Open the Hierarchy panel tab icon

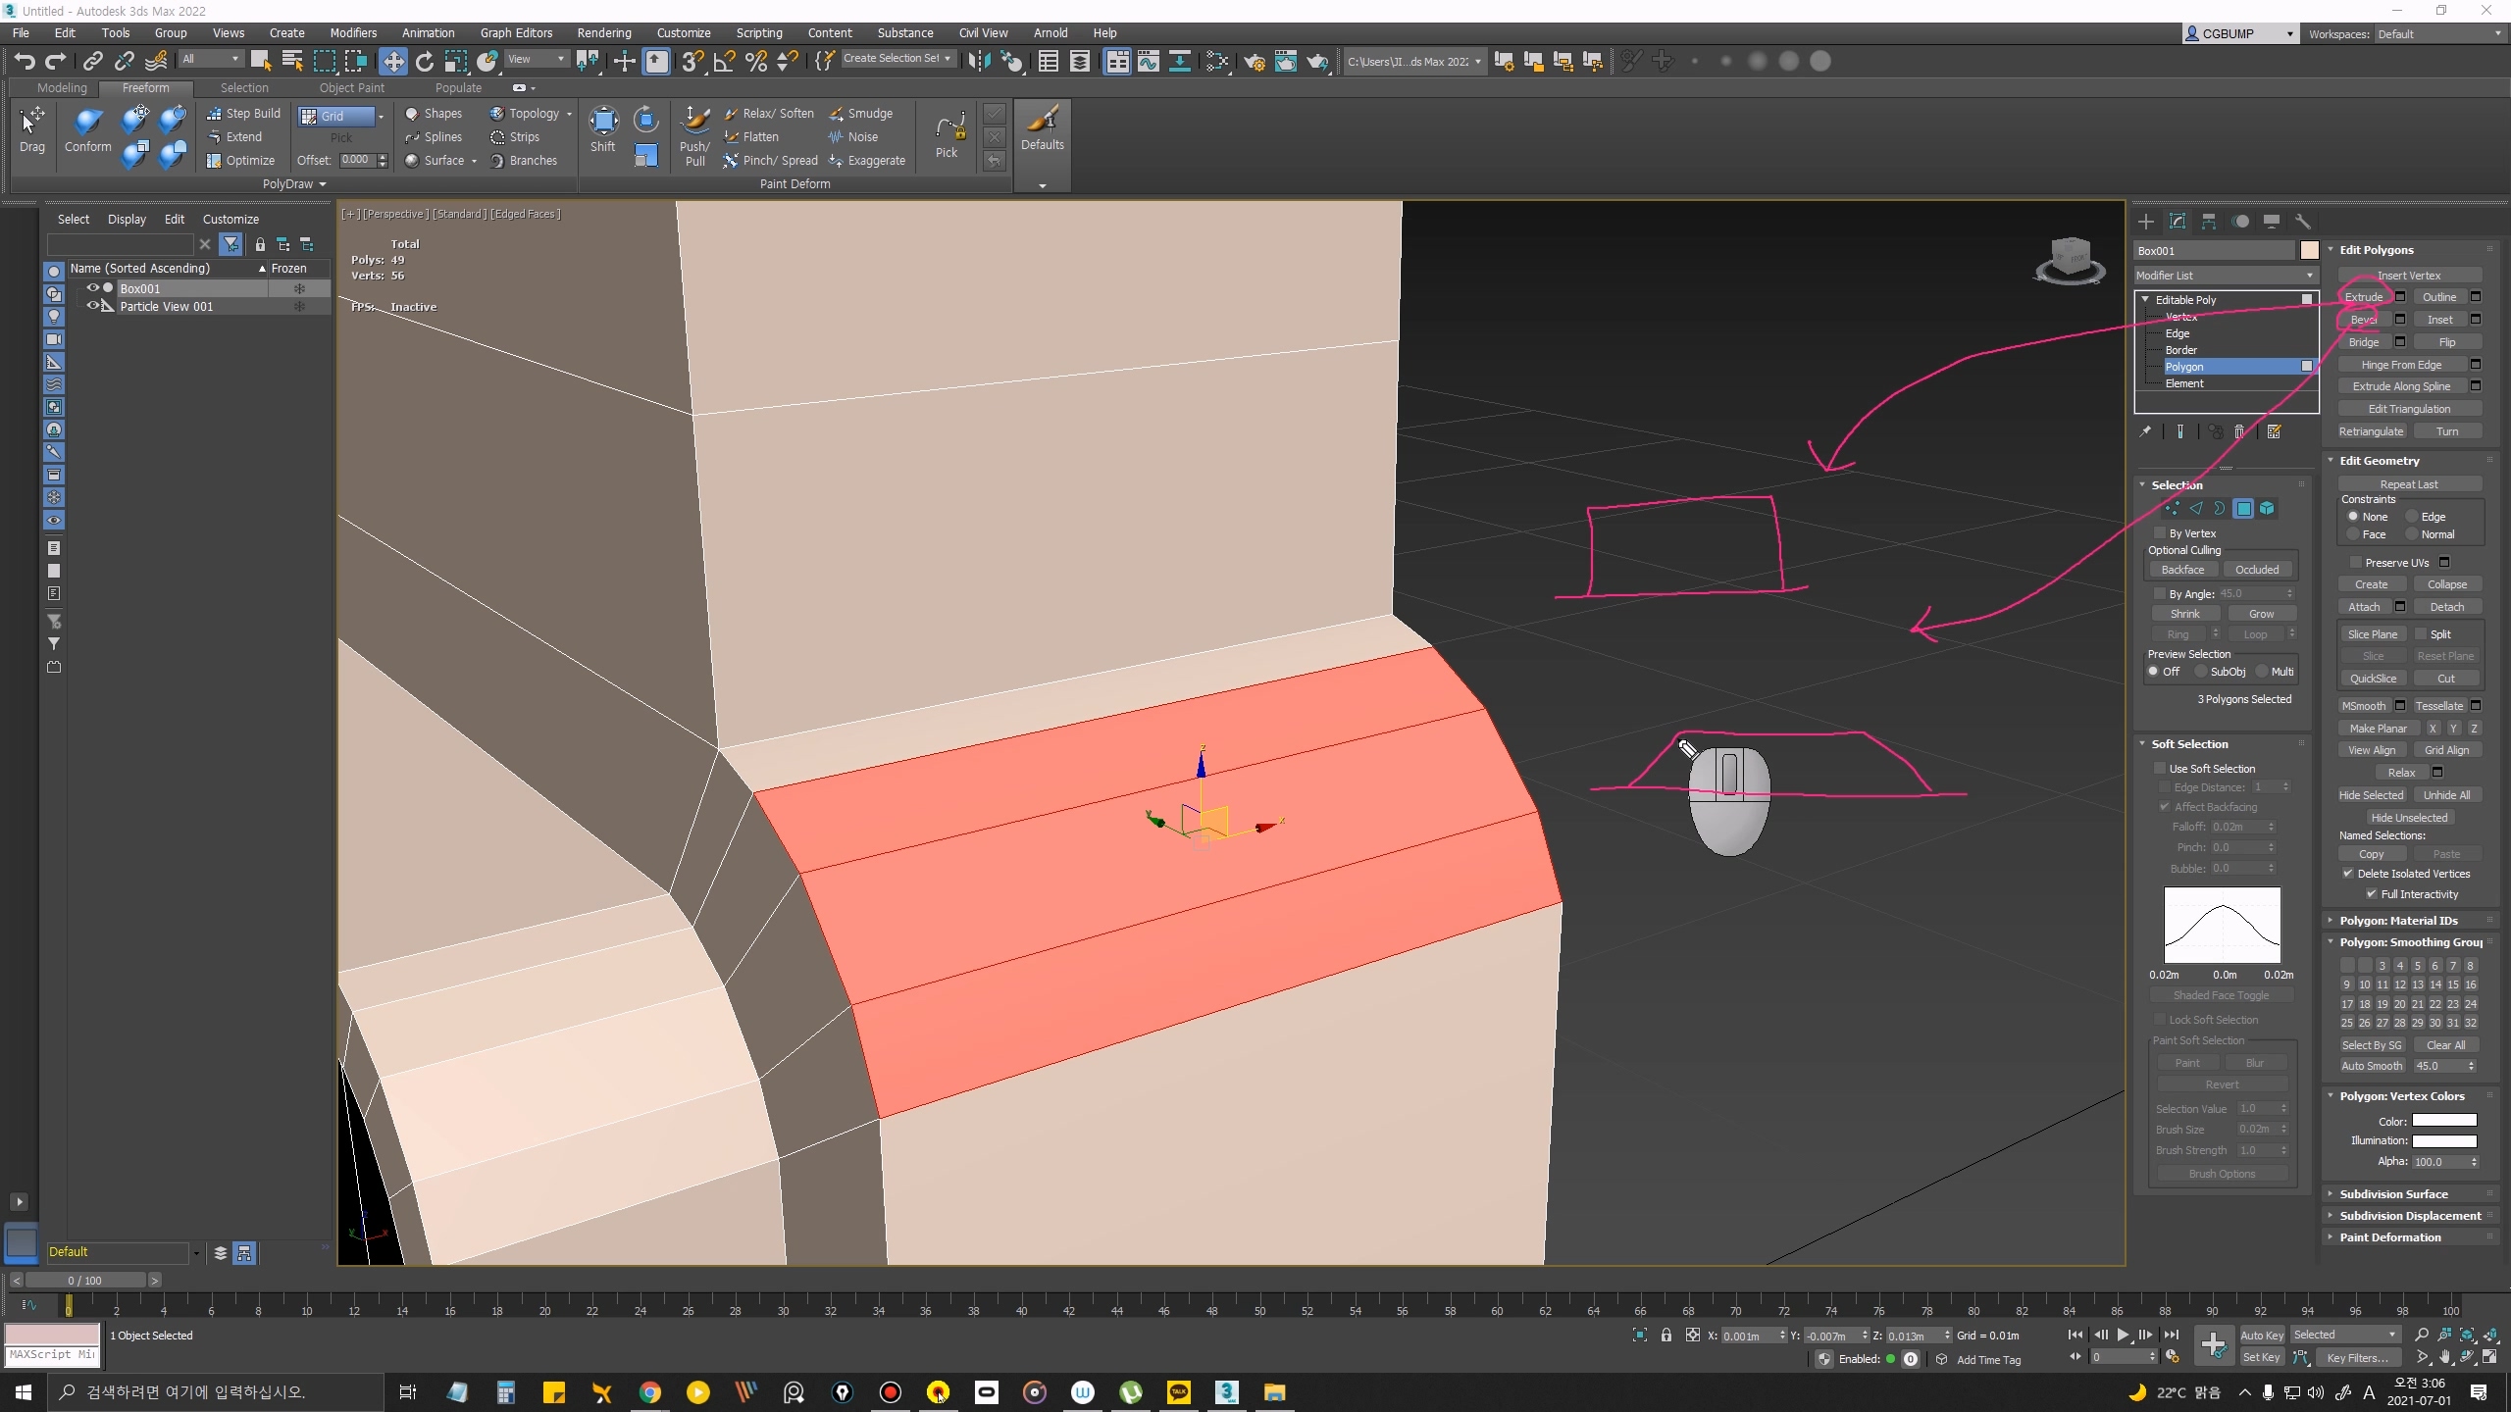pos(2209,222)
